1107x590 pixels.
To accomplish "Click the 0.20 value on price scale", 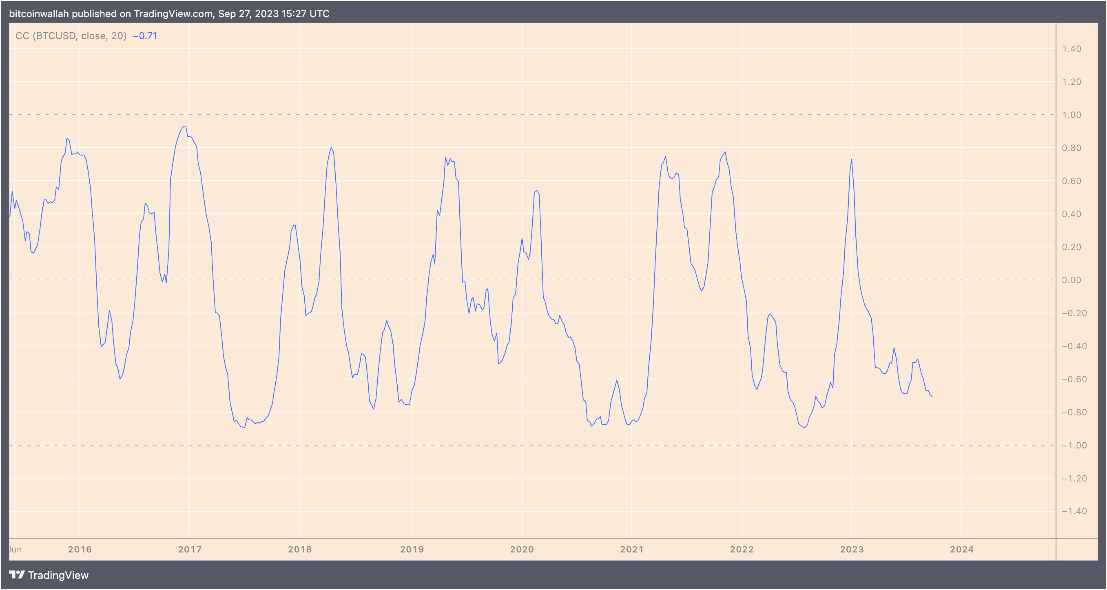I will [x=1072, y=247].
